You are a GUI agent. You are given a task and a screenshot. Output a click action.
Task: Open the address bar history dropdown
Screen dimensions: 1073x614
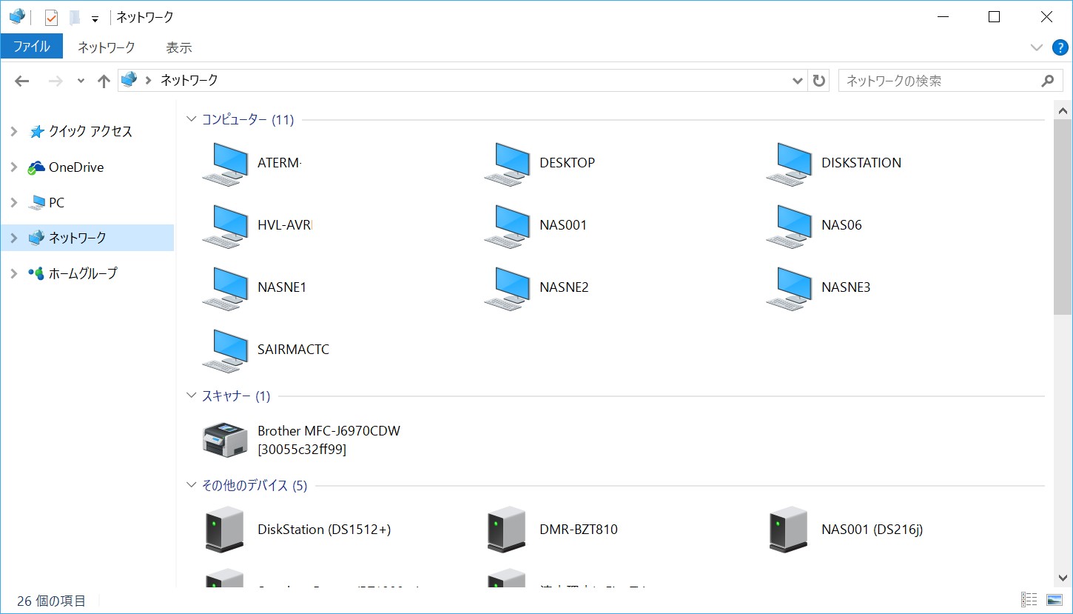tap(797, 81)
